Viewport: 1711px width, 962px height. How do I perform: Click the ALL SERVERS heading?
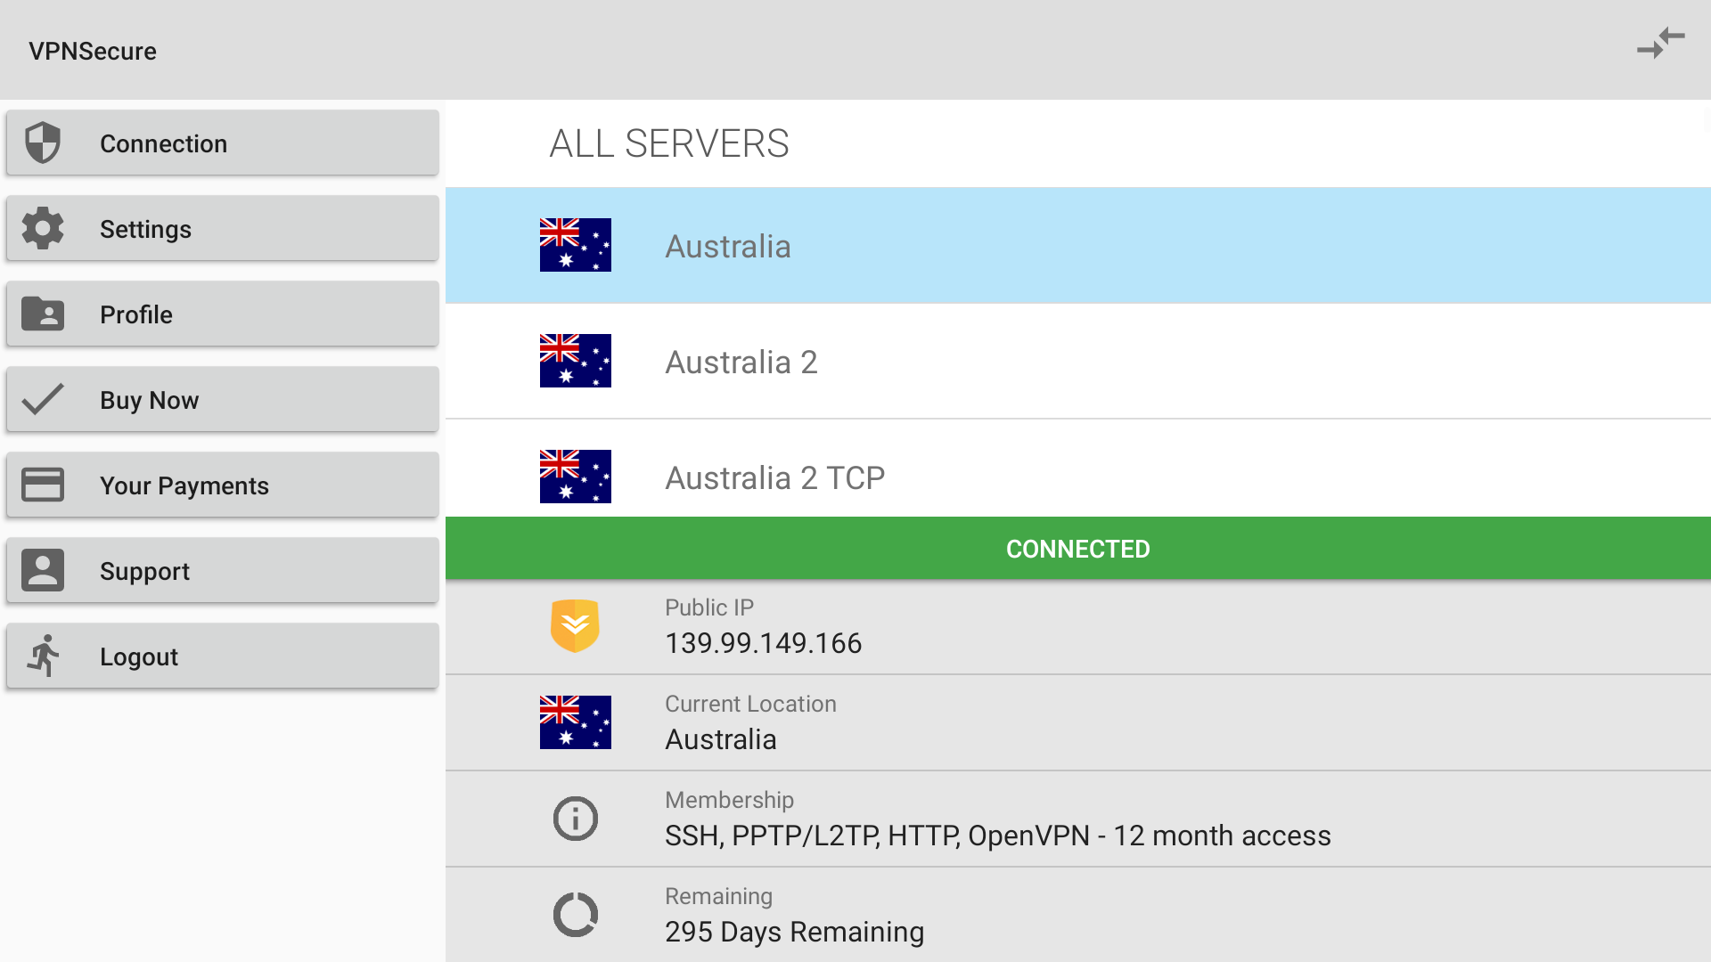[669, 143]
